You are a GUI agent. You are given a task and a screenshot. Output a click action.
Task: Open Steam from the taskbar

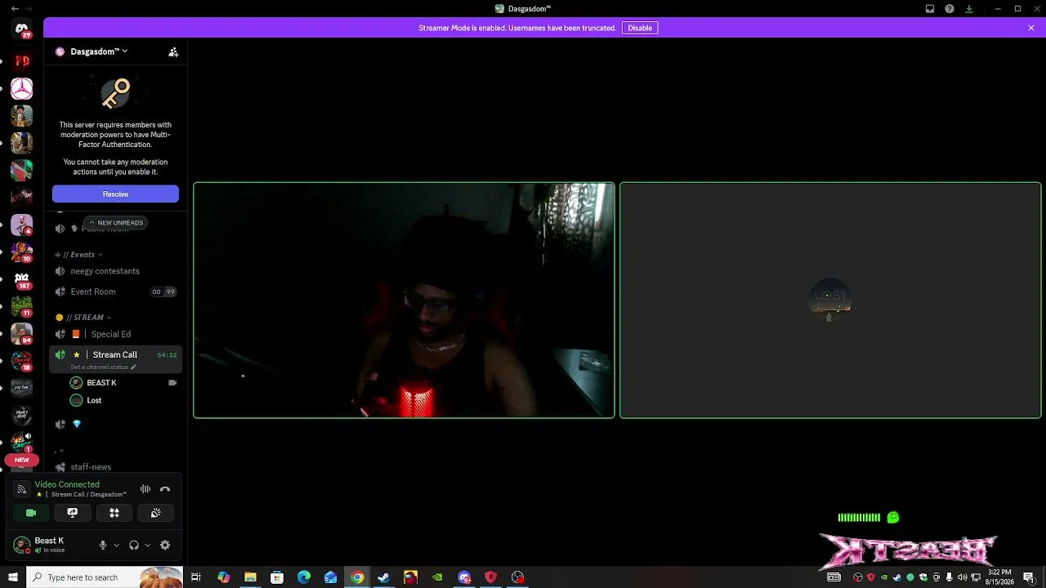tap(383, 577)
